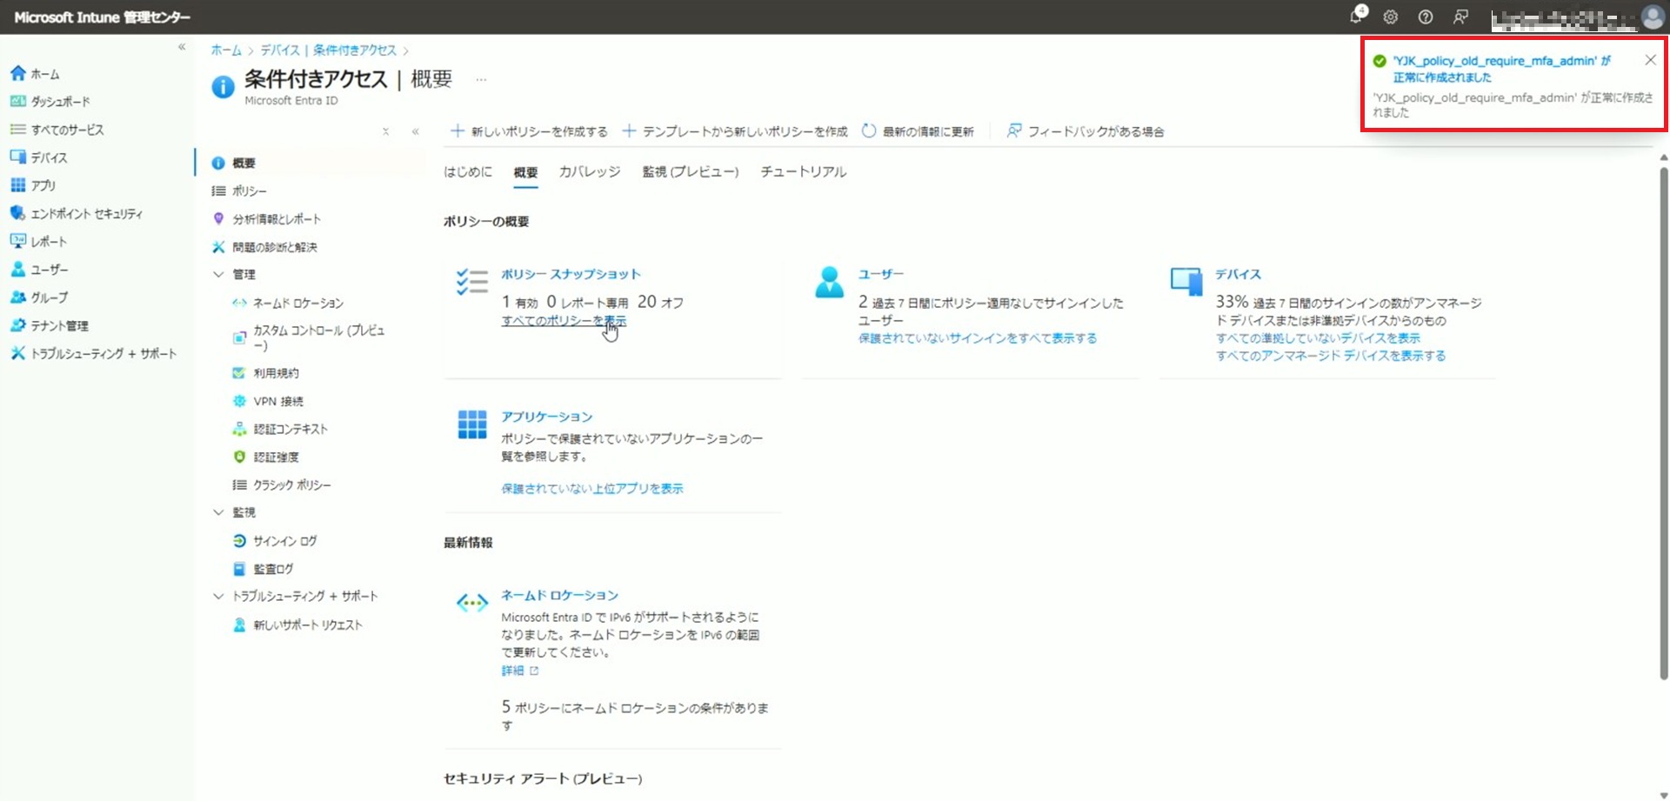Viewport: 1670px width, 801px height.
Task: Collapse the 管理 section
Action: pos(218,274)
